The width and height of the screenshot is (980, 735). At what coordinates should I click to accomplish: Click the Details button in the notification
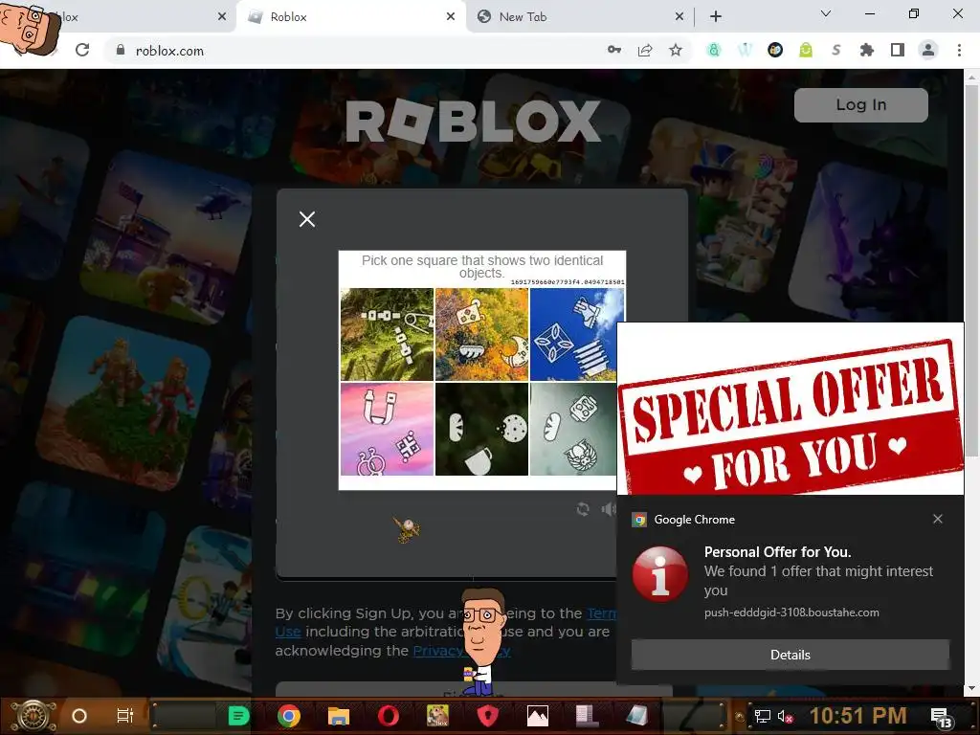pos(790,655)
